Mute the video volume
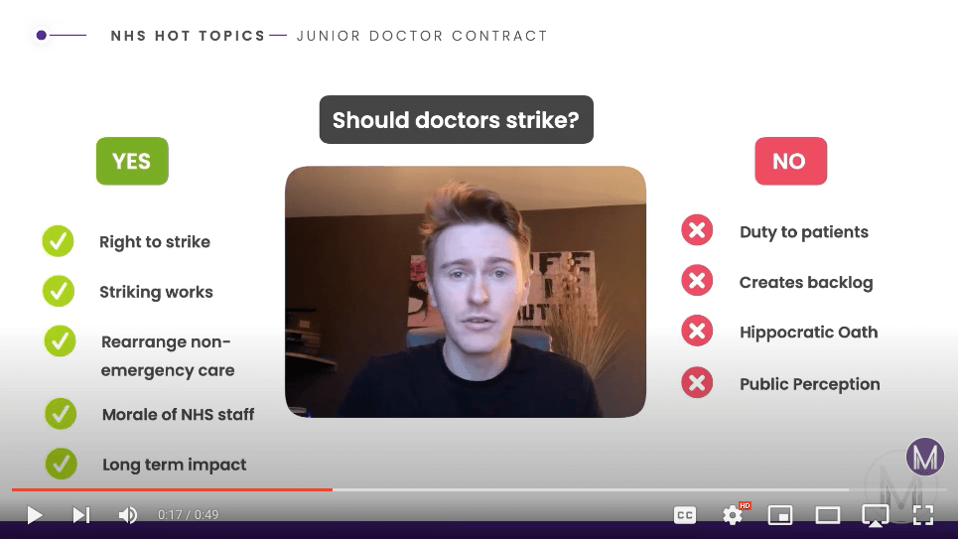 click(128, 515)
